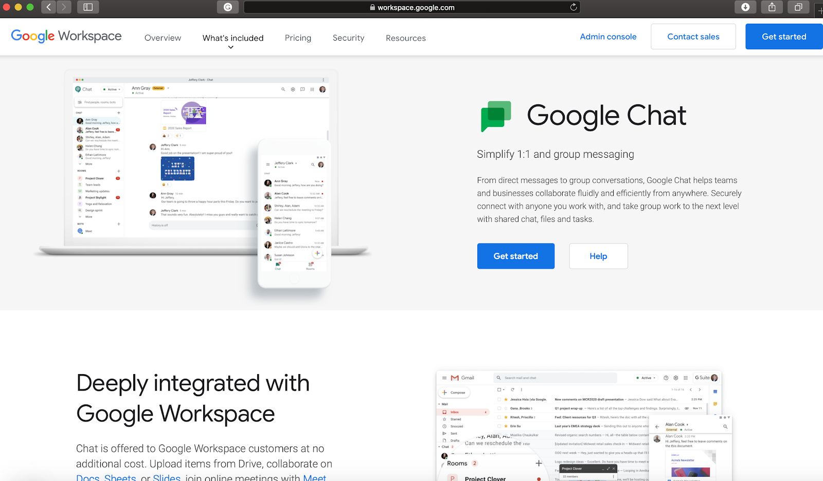Viewport: 823px width, 481px height.
Task: Show the Safari sidebar
Action: point(88,7)
